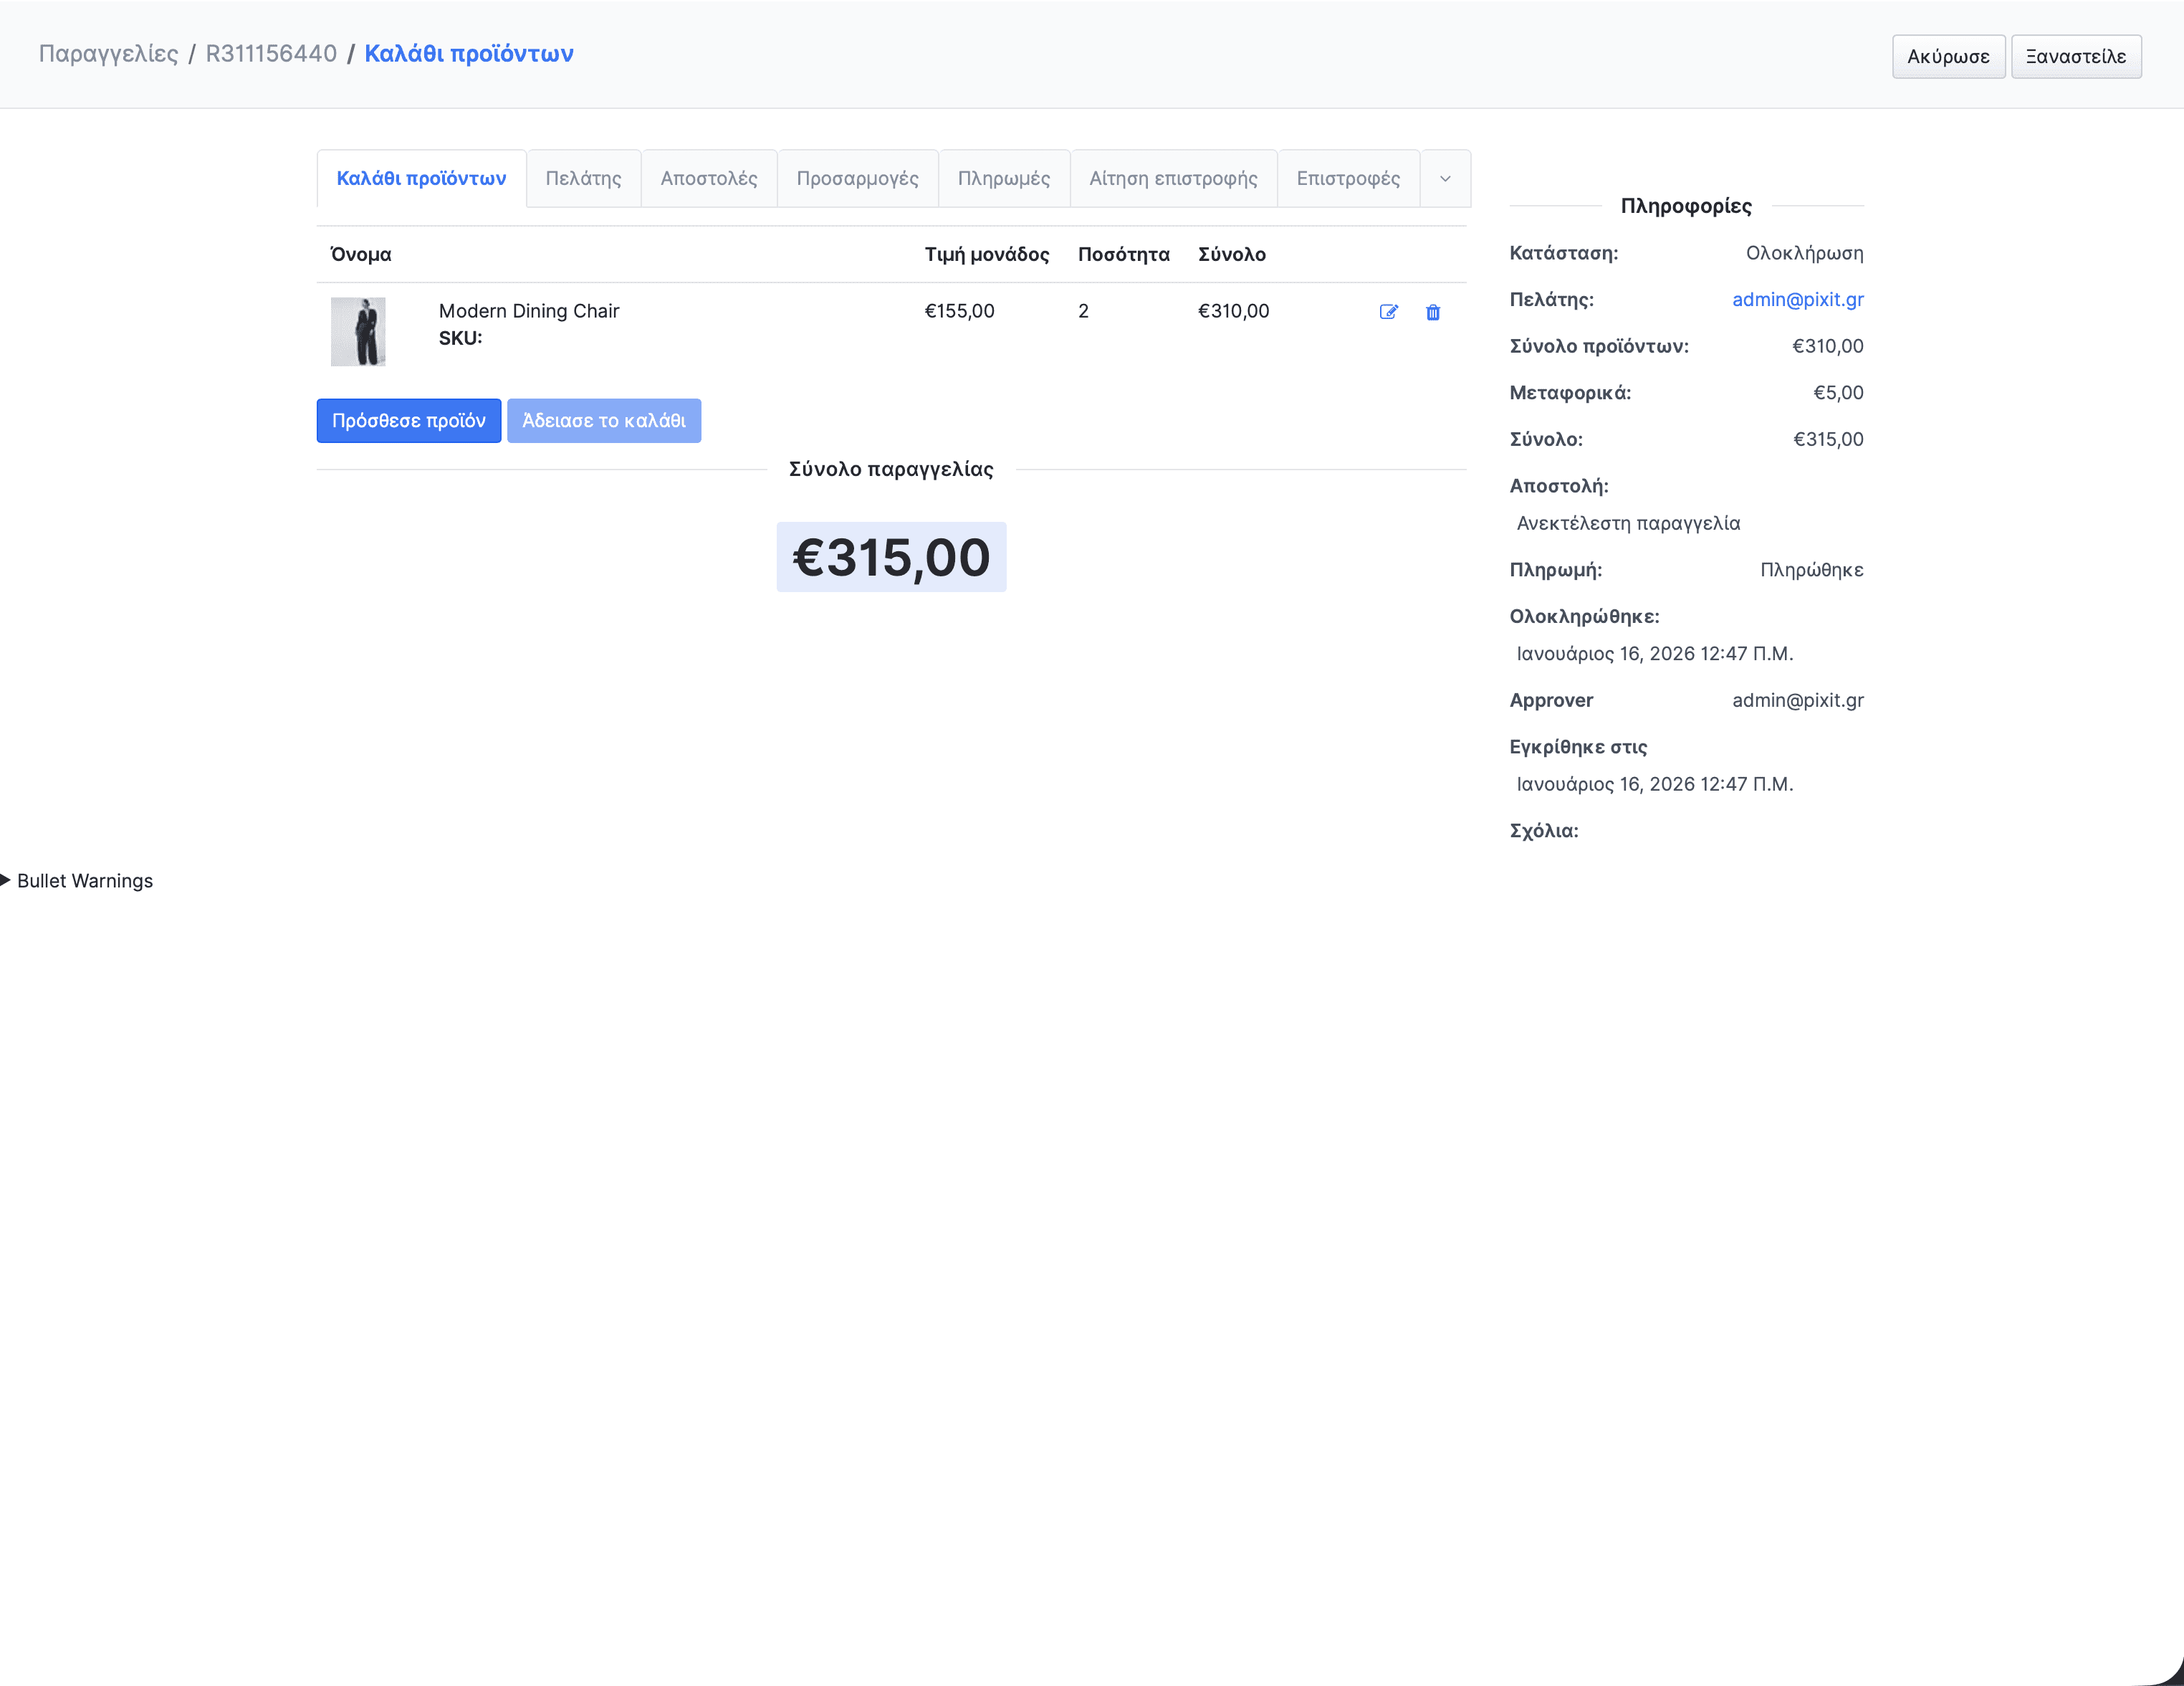Click the Modern Dining Chair product thumbnail
The image size is (2184, 1686).
tap(358, 332)
